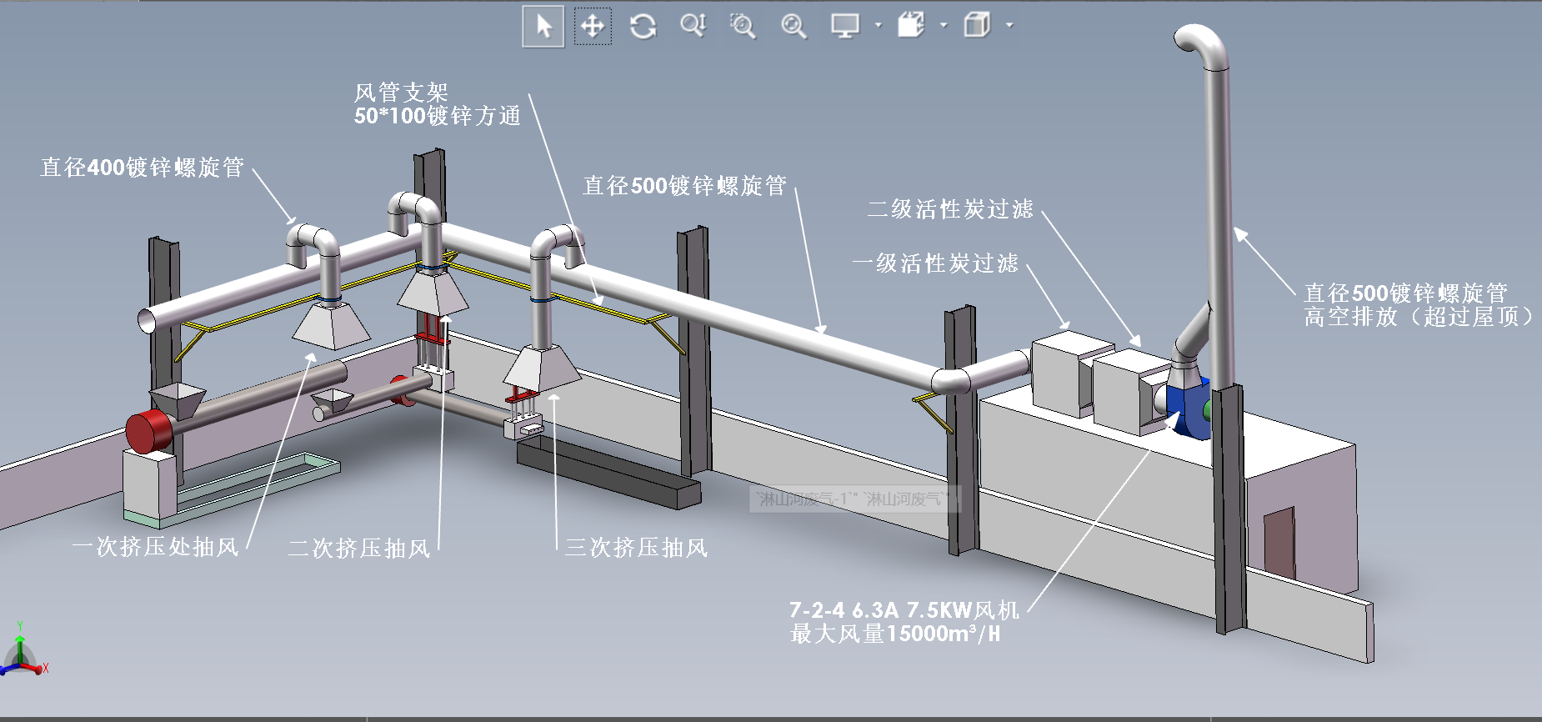1542x722 pixels.
Task: Pick the Zoom to area tool
Action: point(743,26)
